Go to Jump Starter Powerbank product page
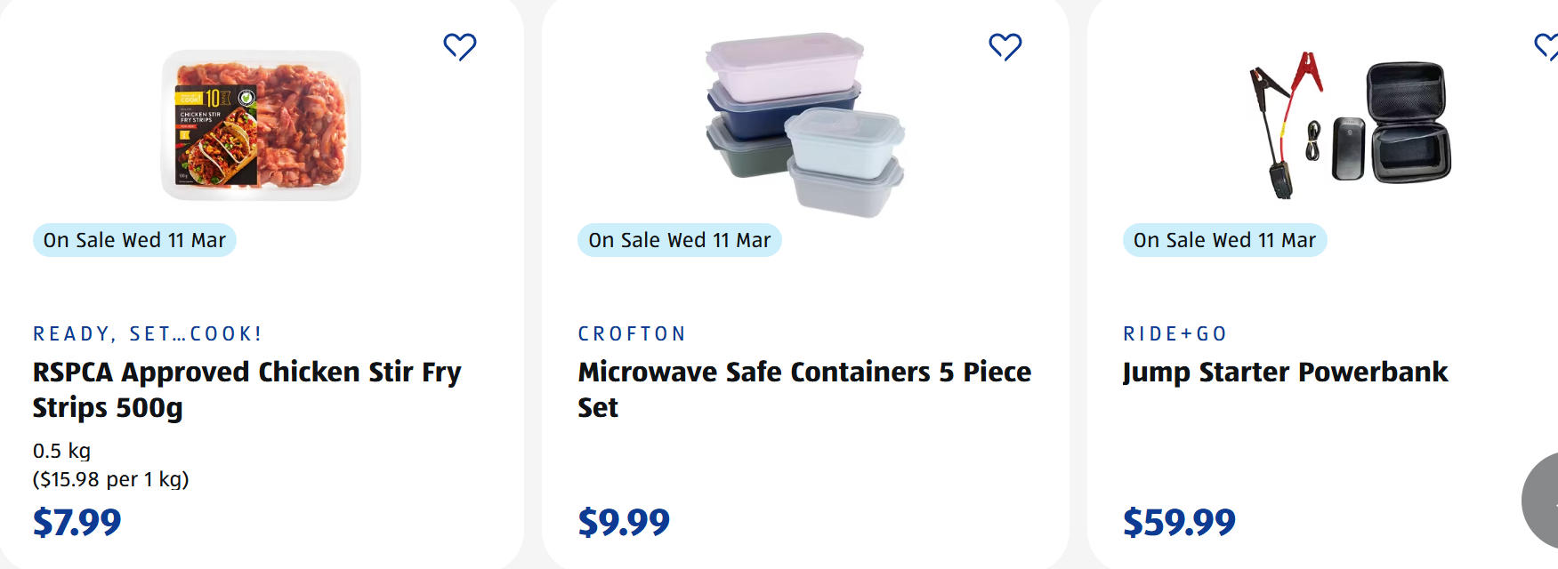Screen dimensions: 1558x569 (x=1285, y=372)
